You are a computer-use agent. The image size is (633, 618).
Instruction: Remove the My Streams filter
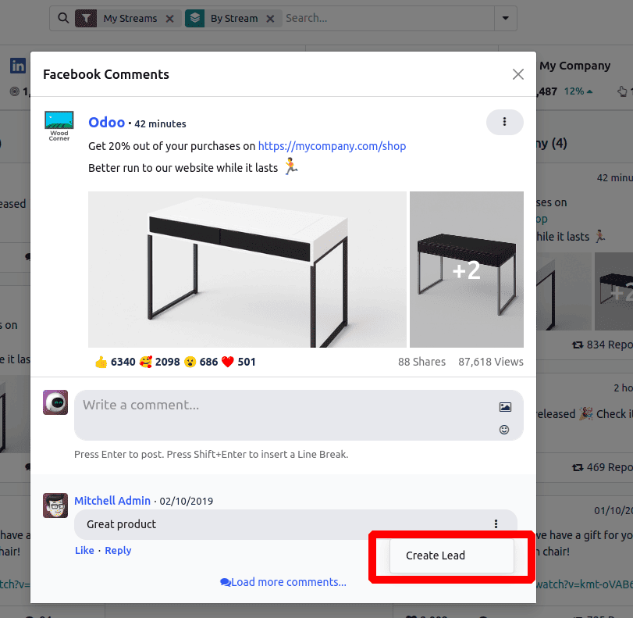(x=170, y=19)
